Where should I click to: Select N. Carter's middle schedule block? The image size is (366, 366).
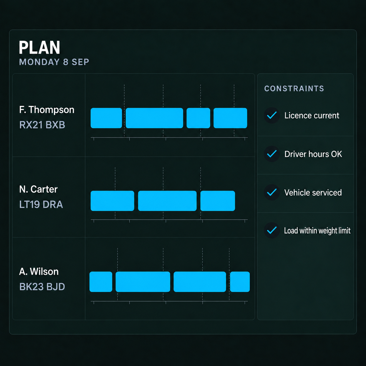click(167, 201)
